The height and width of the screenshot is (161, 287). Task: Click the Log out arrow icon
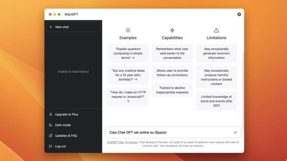tap(51, 146)
